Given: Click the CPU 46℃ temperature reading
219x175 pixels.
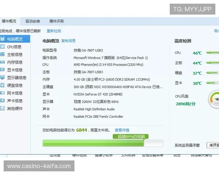Looking at the screenshot, I should click(197, 53).
